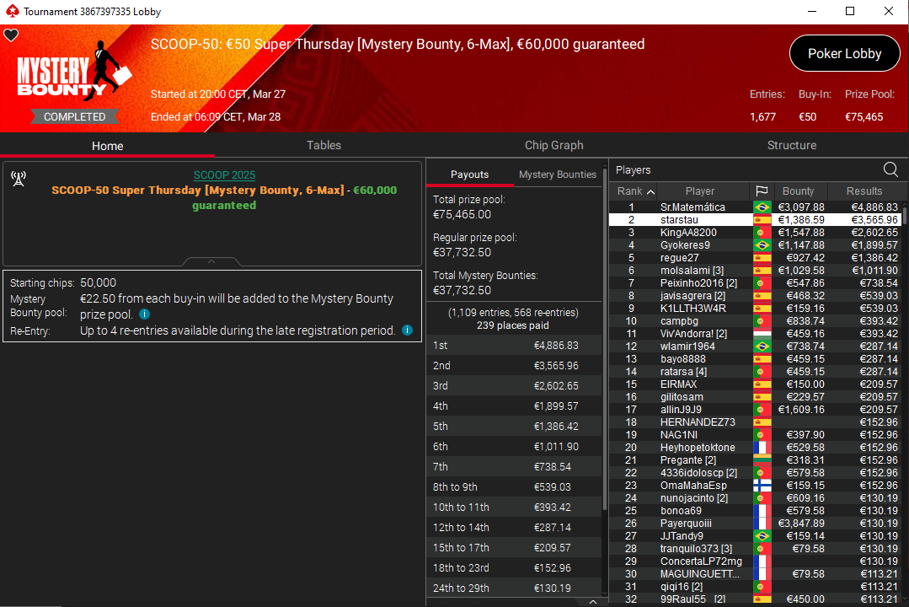
Task: Open the player search magnifier
Action: (x=890, y=169)
